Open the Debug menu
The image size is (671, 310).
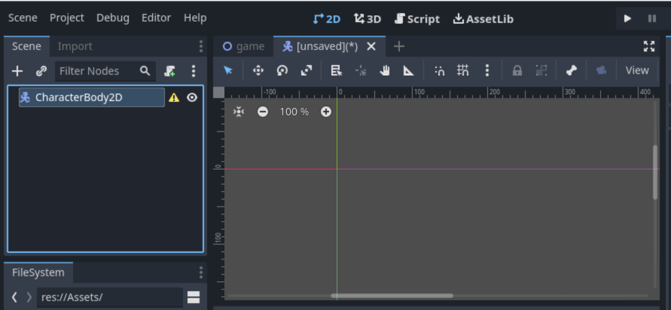(113, 18)
